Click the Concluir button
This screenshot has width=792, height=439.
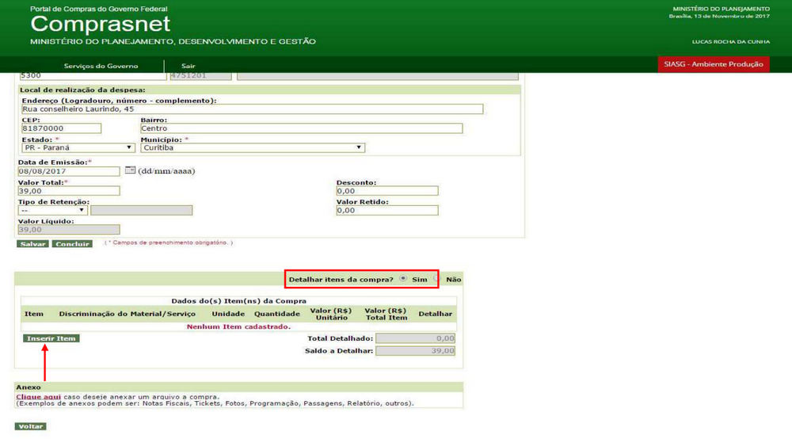click(x=72, y=244)
